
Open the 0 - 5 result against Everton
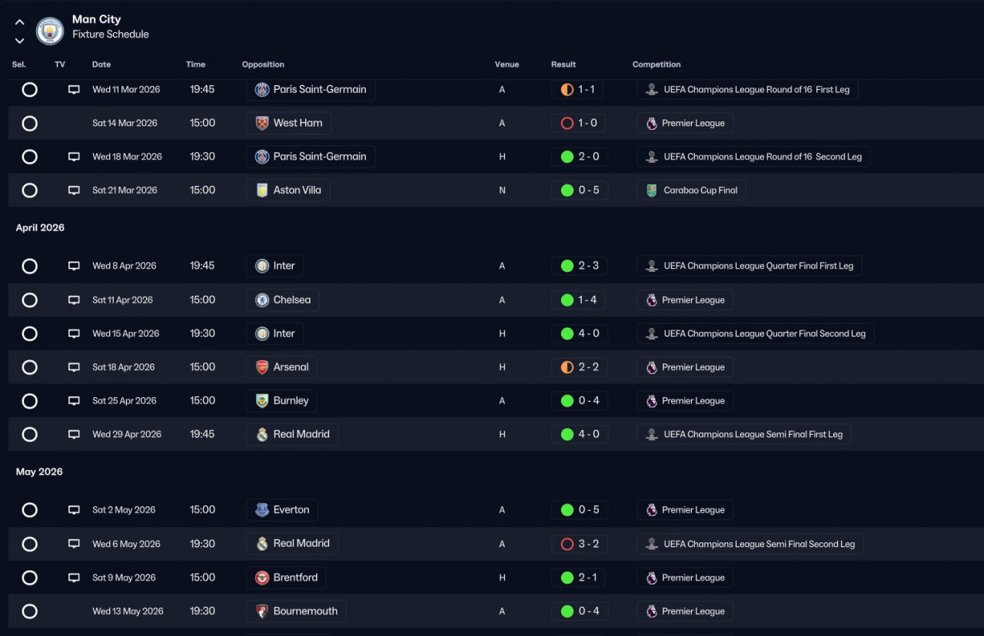tap(579, 509)
